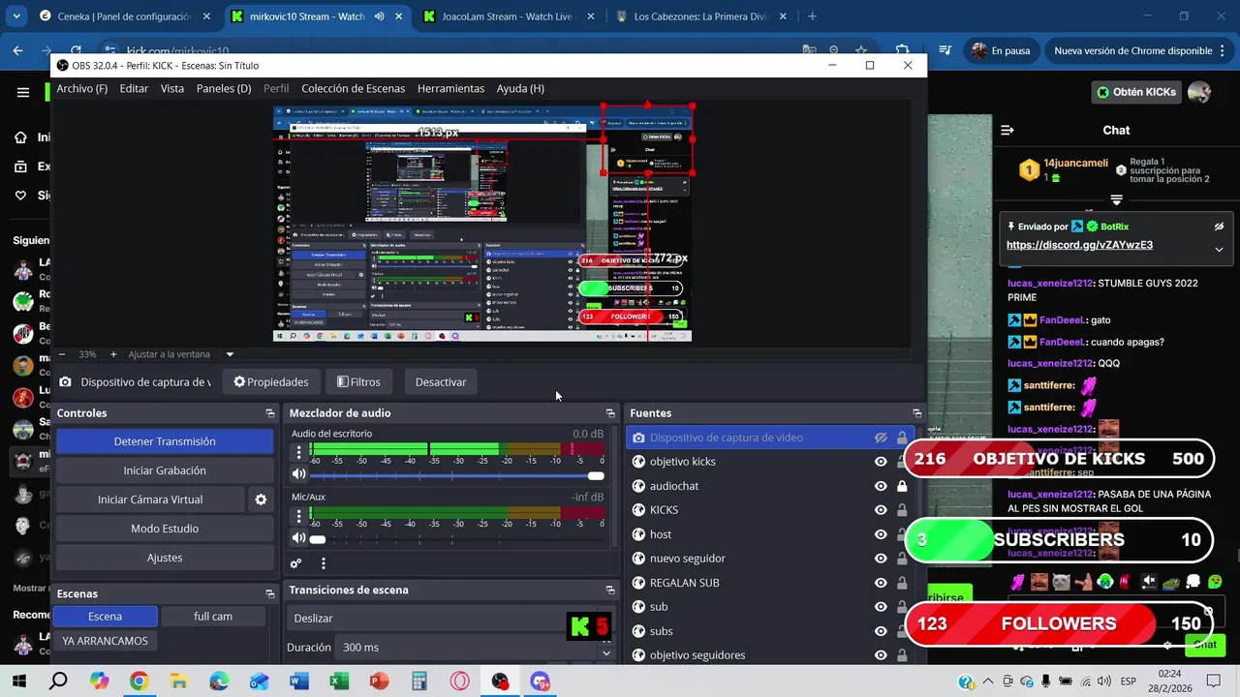
Task: Start the virtual camera
Action: pos(150,500)
